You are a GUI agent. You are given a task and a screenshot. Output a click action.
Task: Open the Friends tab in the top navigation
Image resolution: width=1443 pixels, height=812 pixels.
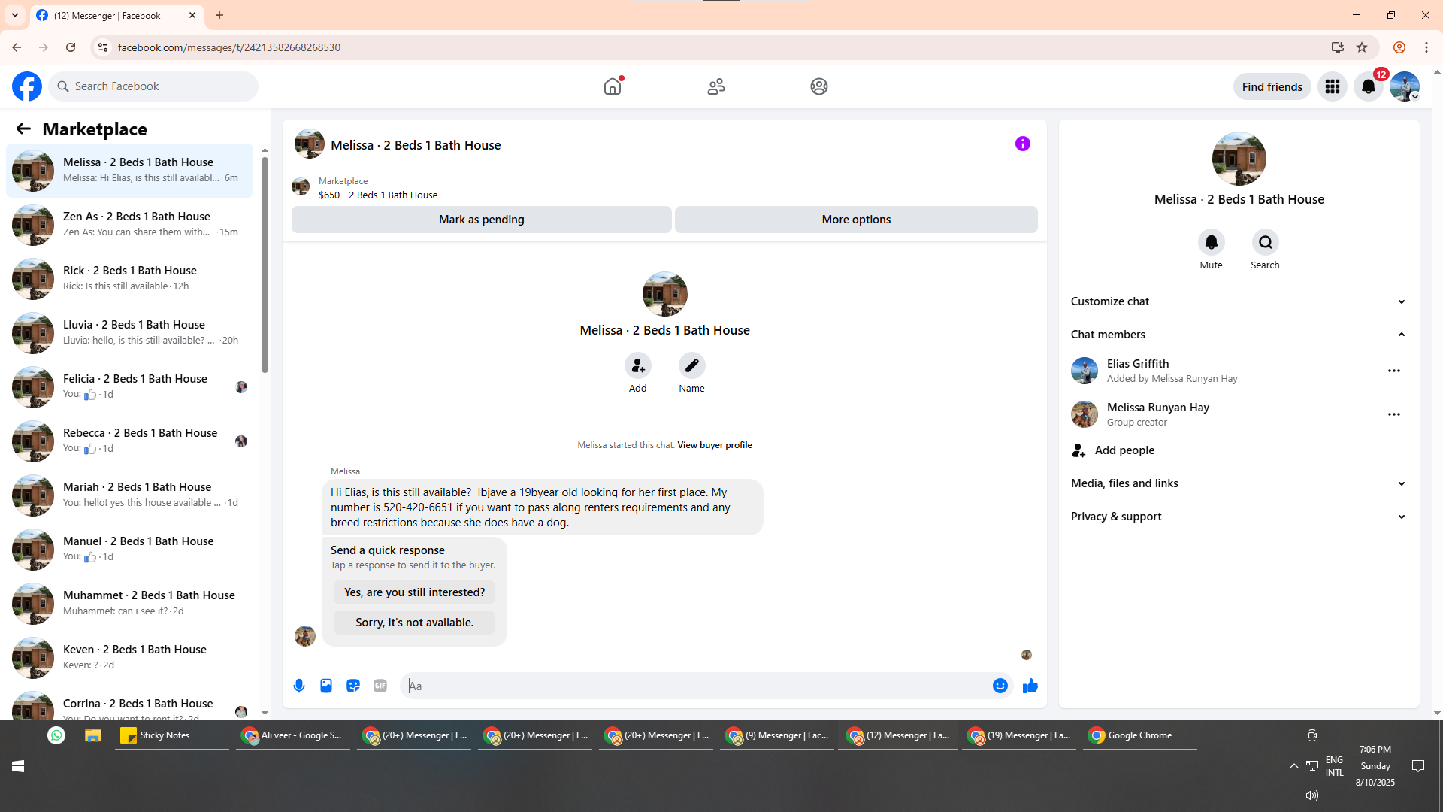[x=715, y=86]
